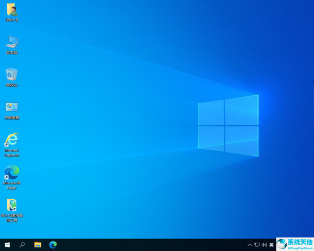This screenshot has height=251, width=314.
Task: Select the Internet Explorer desktop shortcut
Action: [x=12, y=140]
